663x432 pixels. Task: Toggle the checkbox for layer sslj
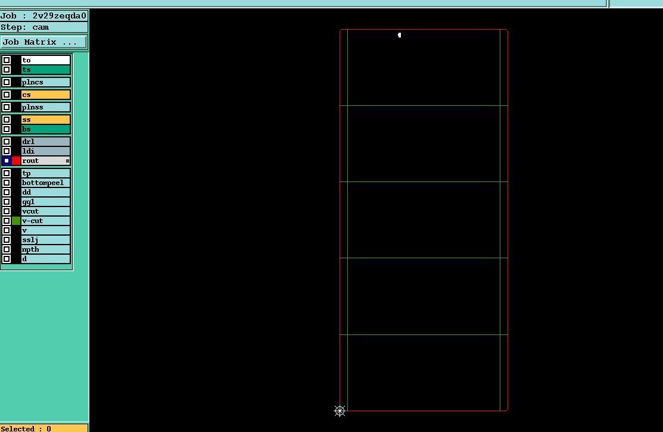7,239
